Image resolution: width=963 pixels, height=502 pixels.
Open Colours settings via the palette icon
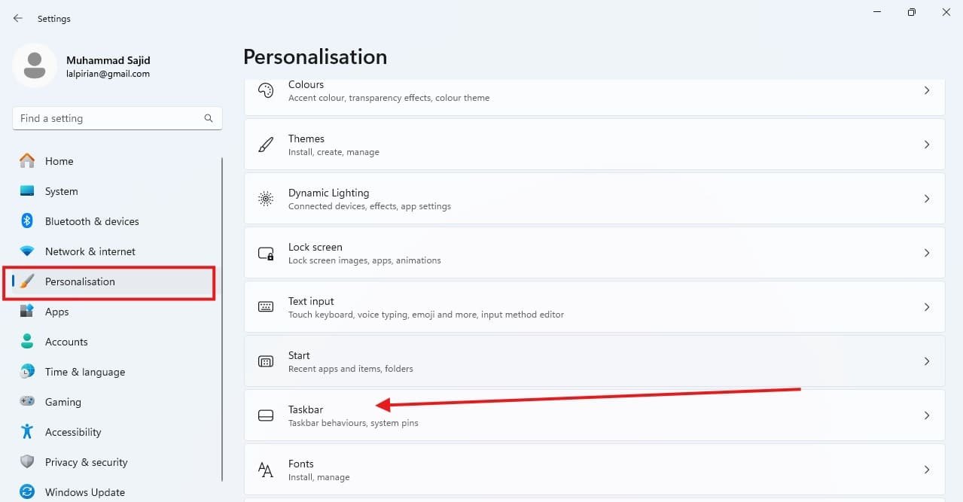[265, 90]
